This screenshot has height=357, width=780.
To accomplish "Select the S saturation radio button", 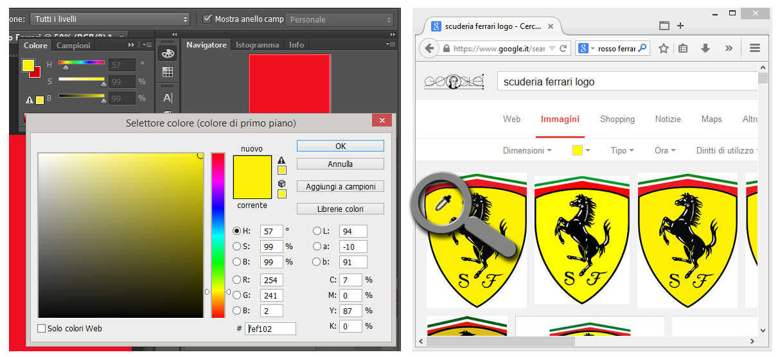I will coord(236,247).
